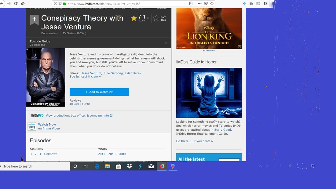Open the ad feedback link
Image resolution: width=336 pixels, height=189 pixels.
(209, 51)
